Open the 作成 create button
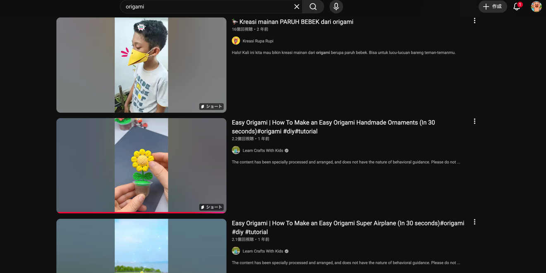 point(493,7)
